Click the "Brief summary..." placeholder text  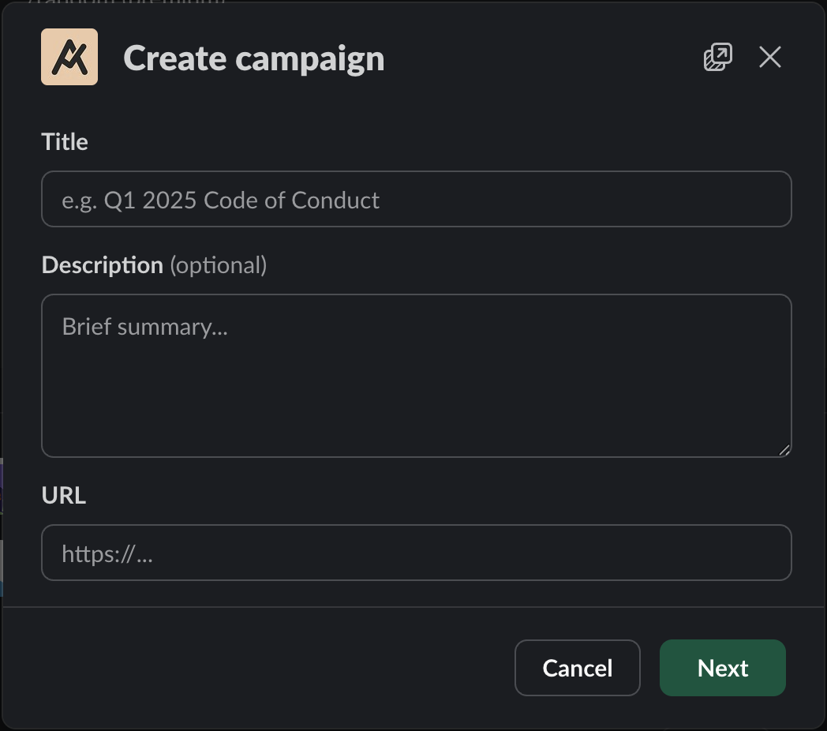pos(145,327)
